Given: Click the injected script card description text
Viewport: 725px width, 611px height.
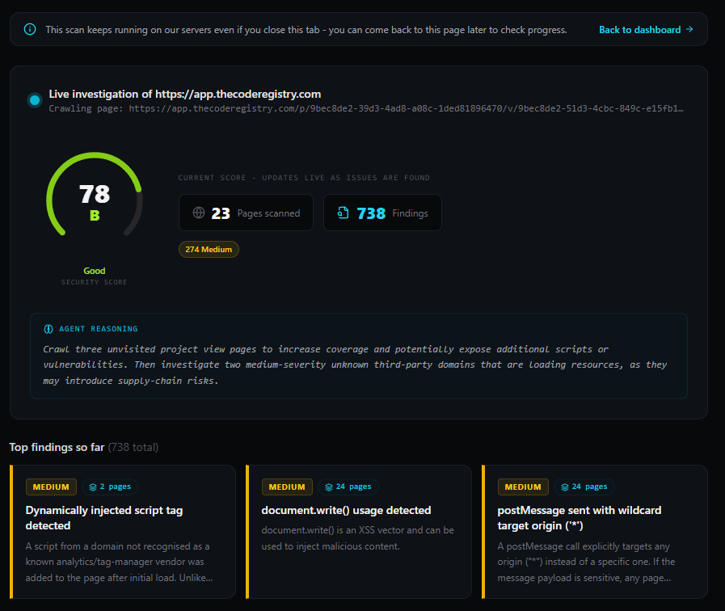Looking at the screenshot, I should coord(120,562).
